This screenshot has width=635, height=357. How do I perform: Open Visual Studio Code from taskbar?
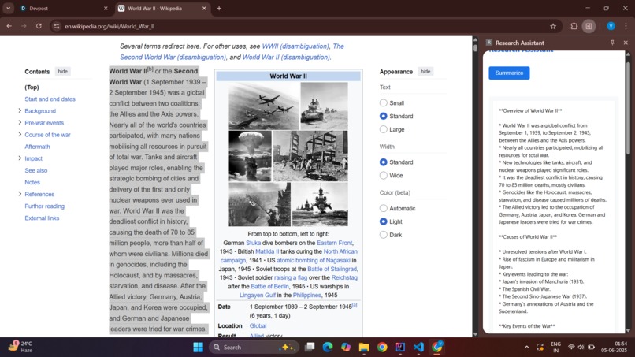coord(418,348)
